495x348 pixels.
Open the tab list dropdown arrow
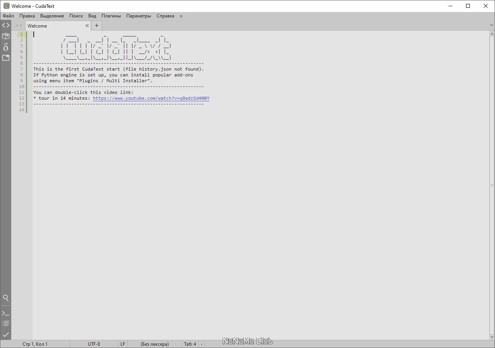pos(492,26)
